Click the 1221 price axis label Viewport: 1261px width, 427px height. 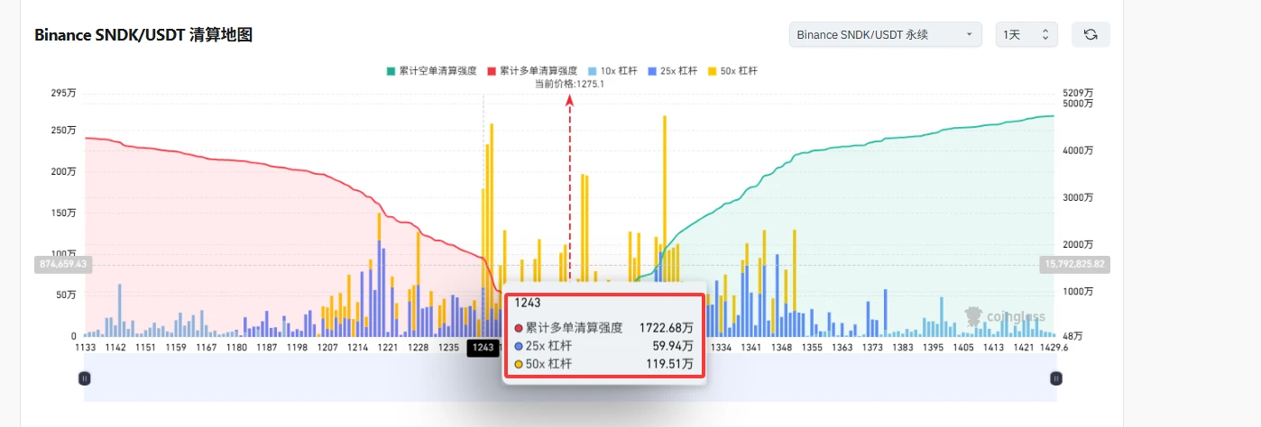387,347
